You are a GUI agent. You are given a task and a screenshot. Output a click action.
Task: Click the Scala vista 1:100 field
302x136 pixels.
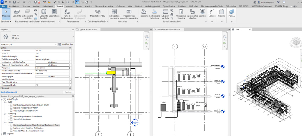pos(52,50)
